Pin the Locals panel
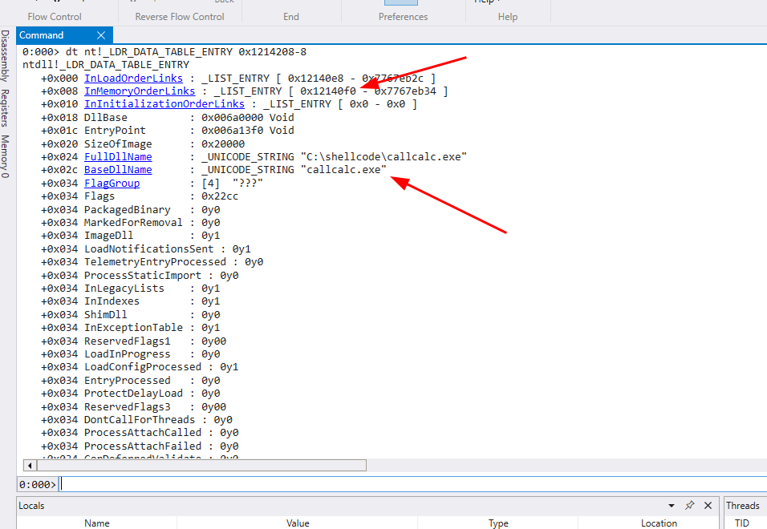Viewport: 767px width, 529px height. click(x=689, y=505)
